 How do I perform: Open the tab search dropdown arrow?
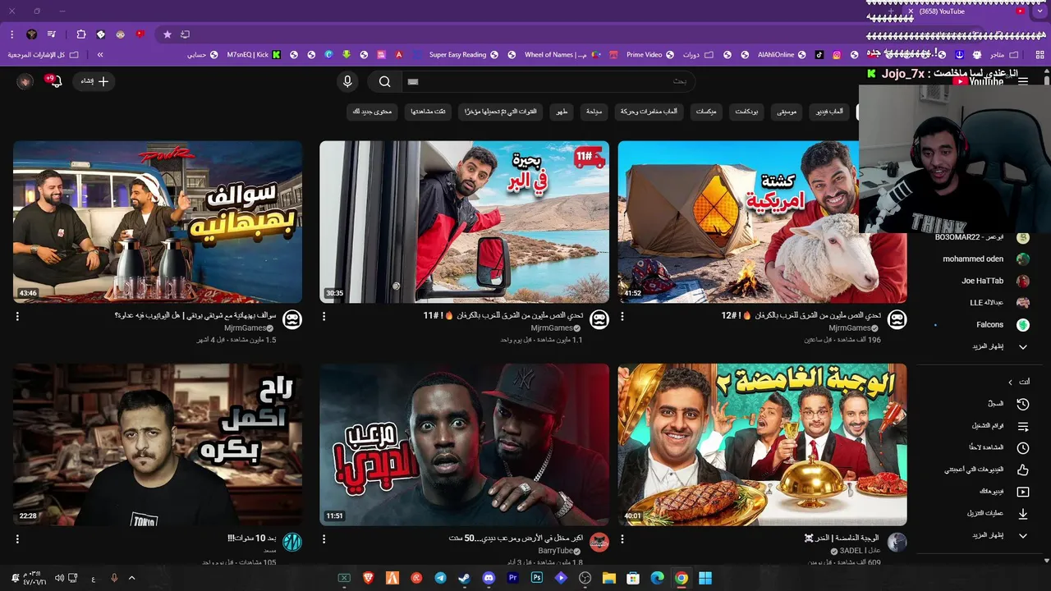pos(1040,11)
